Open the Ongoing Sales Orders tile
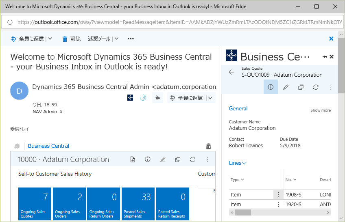The image size is (345, 222). 69,204
